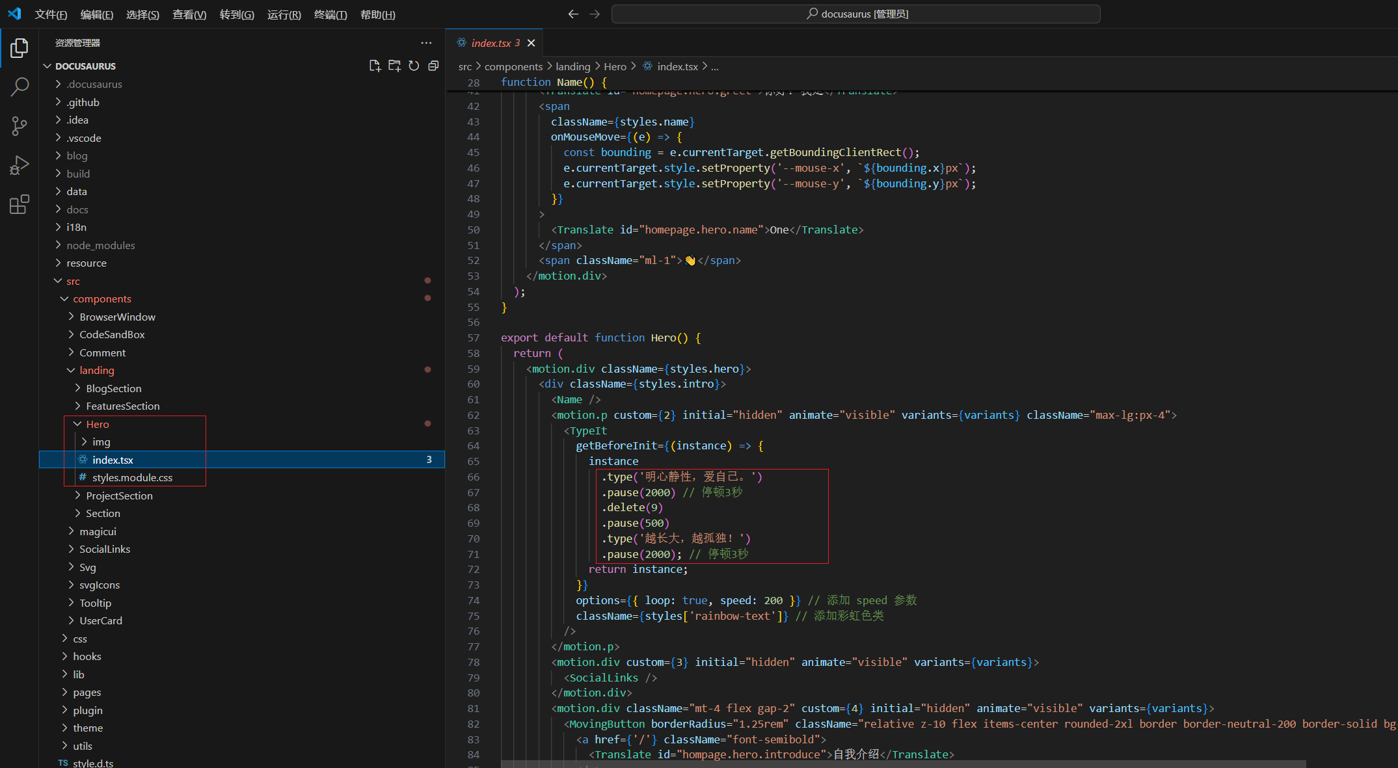Open the 选择(S) menu
Screen dimensions: 1398x768
pos(142,14)
